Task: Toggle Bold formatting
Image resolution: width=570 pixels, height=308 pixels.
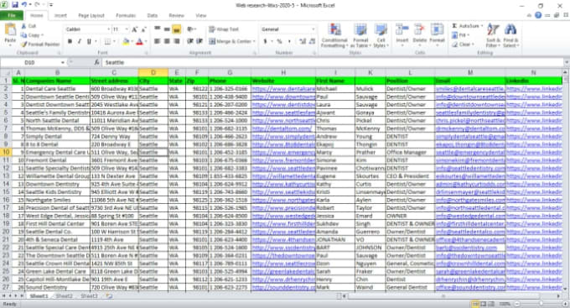Action: [x=70, y=41]
